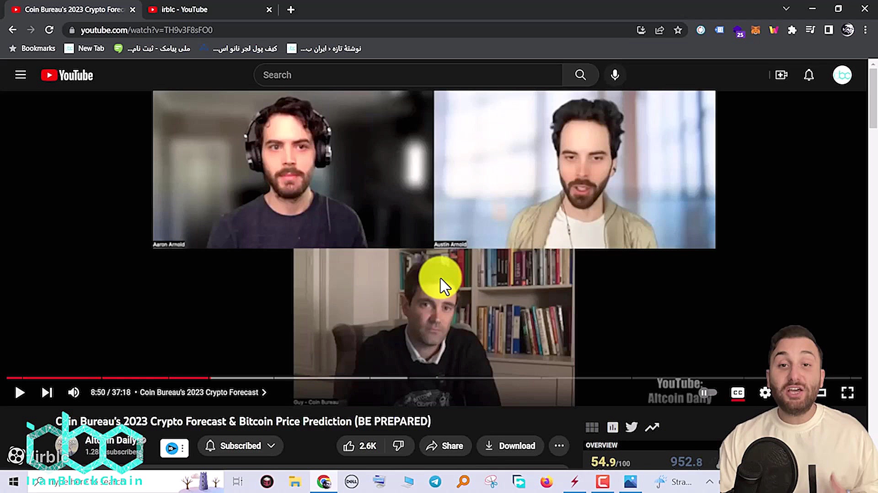This screenshot has width=878, height=493.
Task: Open the نوشتهٔ تازه bookmark
Action: click(x=324, y=48)
